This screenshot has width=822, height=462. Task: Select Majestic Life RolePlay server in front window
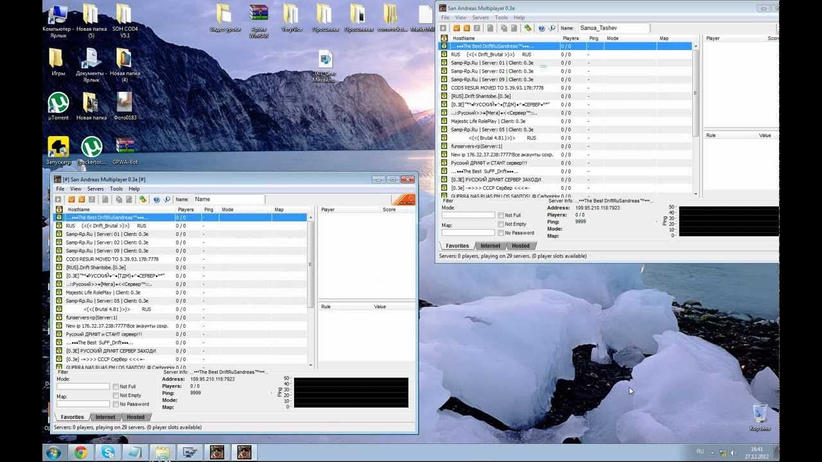click(180, 293)
